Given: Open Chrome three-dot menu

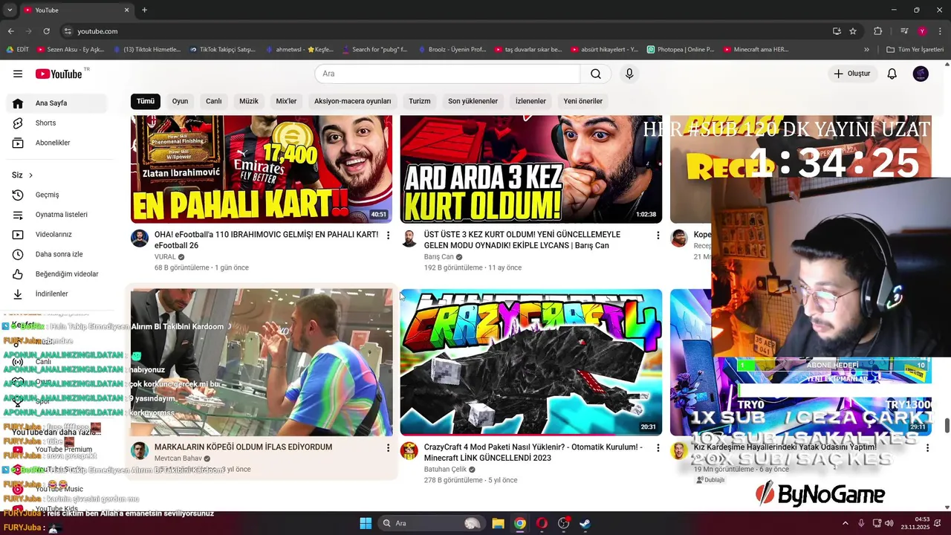Looking at the screenshot, I should click(939, 31).
